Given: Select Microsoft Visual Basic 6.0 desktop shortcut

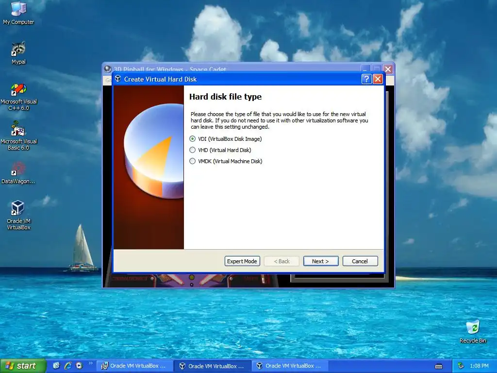Looking at the screenshot, I should (18, 136).
